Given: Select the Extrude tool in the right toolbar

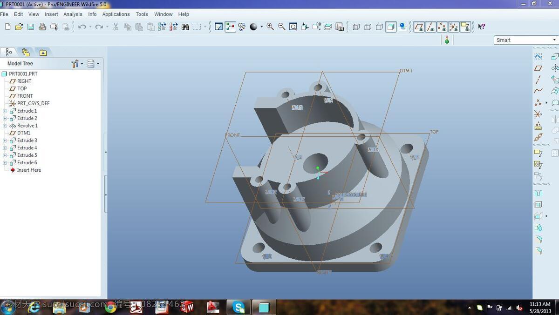Looking at the screenshot, I should 555,57.
